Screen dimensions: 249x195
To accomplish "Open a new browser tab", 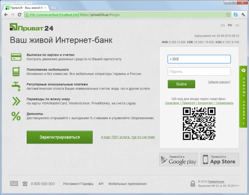I will 53,8.
